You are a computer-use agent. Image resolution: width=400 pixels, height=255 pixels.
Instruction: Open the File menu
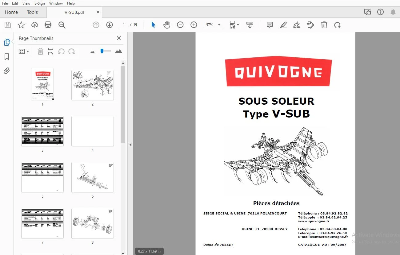pyautogui.click(x=5, y=3)
